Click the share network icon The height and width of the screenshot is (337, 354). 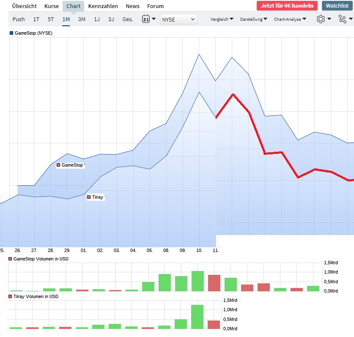point(343,19)
